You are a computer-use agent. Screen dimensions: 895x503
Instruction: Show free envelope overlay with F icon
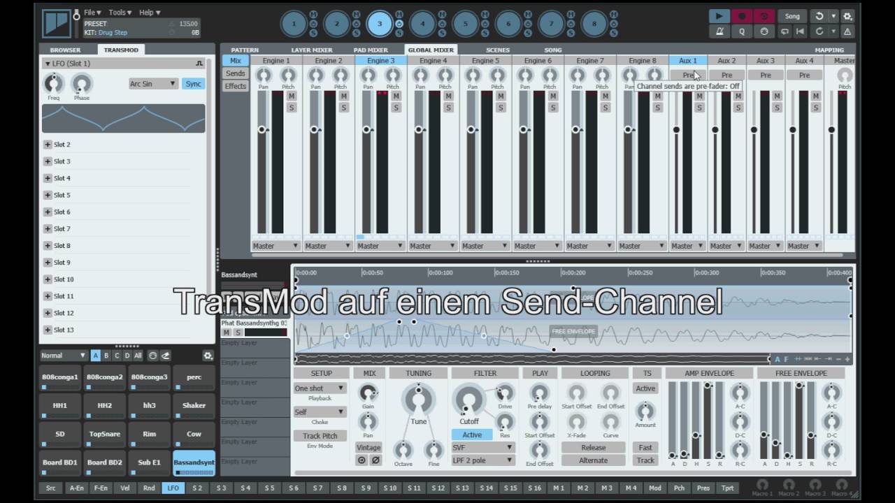point(786,359)
